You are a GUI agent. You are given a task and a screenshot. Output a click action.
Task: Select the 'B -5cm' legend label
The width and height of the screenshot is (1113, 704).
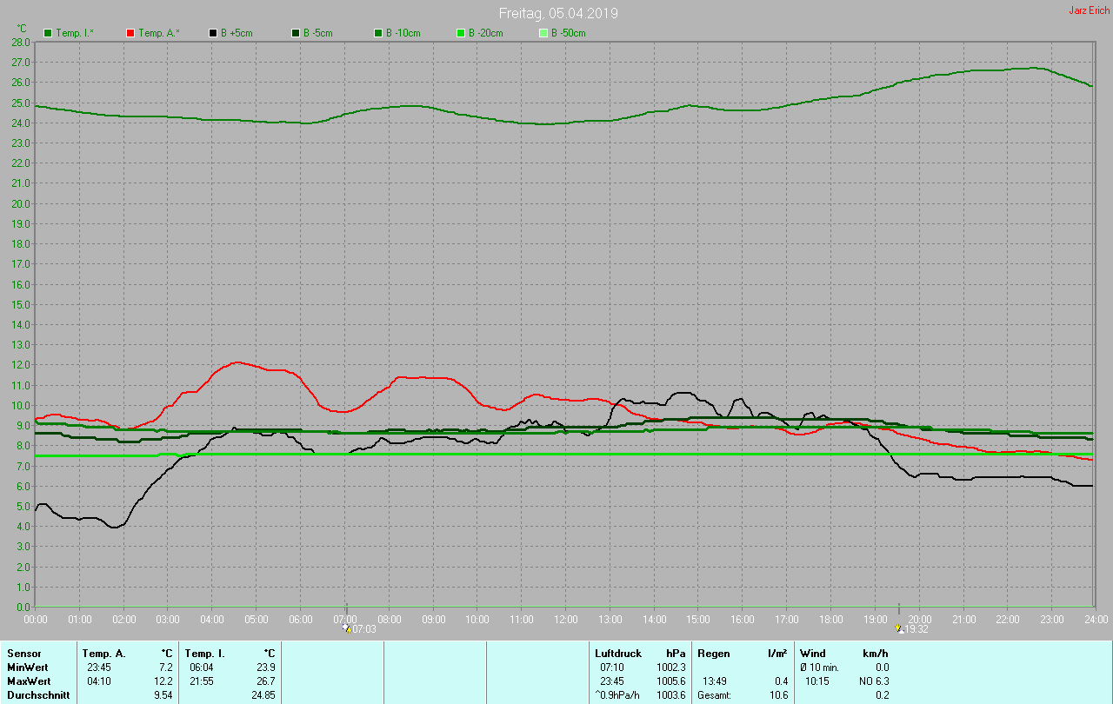[318, 33]
